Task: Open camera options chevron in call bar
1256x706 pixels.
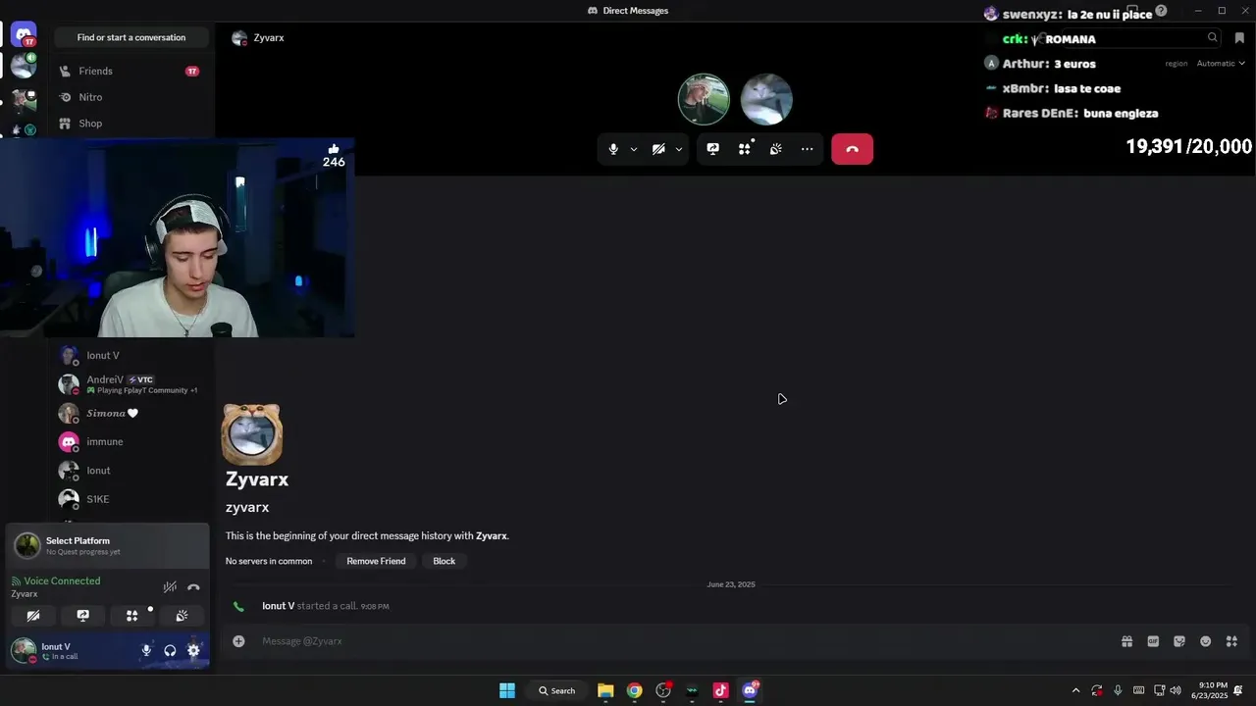Action: 679,149
